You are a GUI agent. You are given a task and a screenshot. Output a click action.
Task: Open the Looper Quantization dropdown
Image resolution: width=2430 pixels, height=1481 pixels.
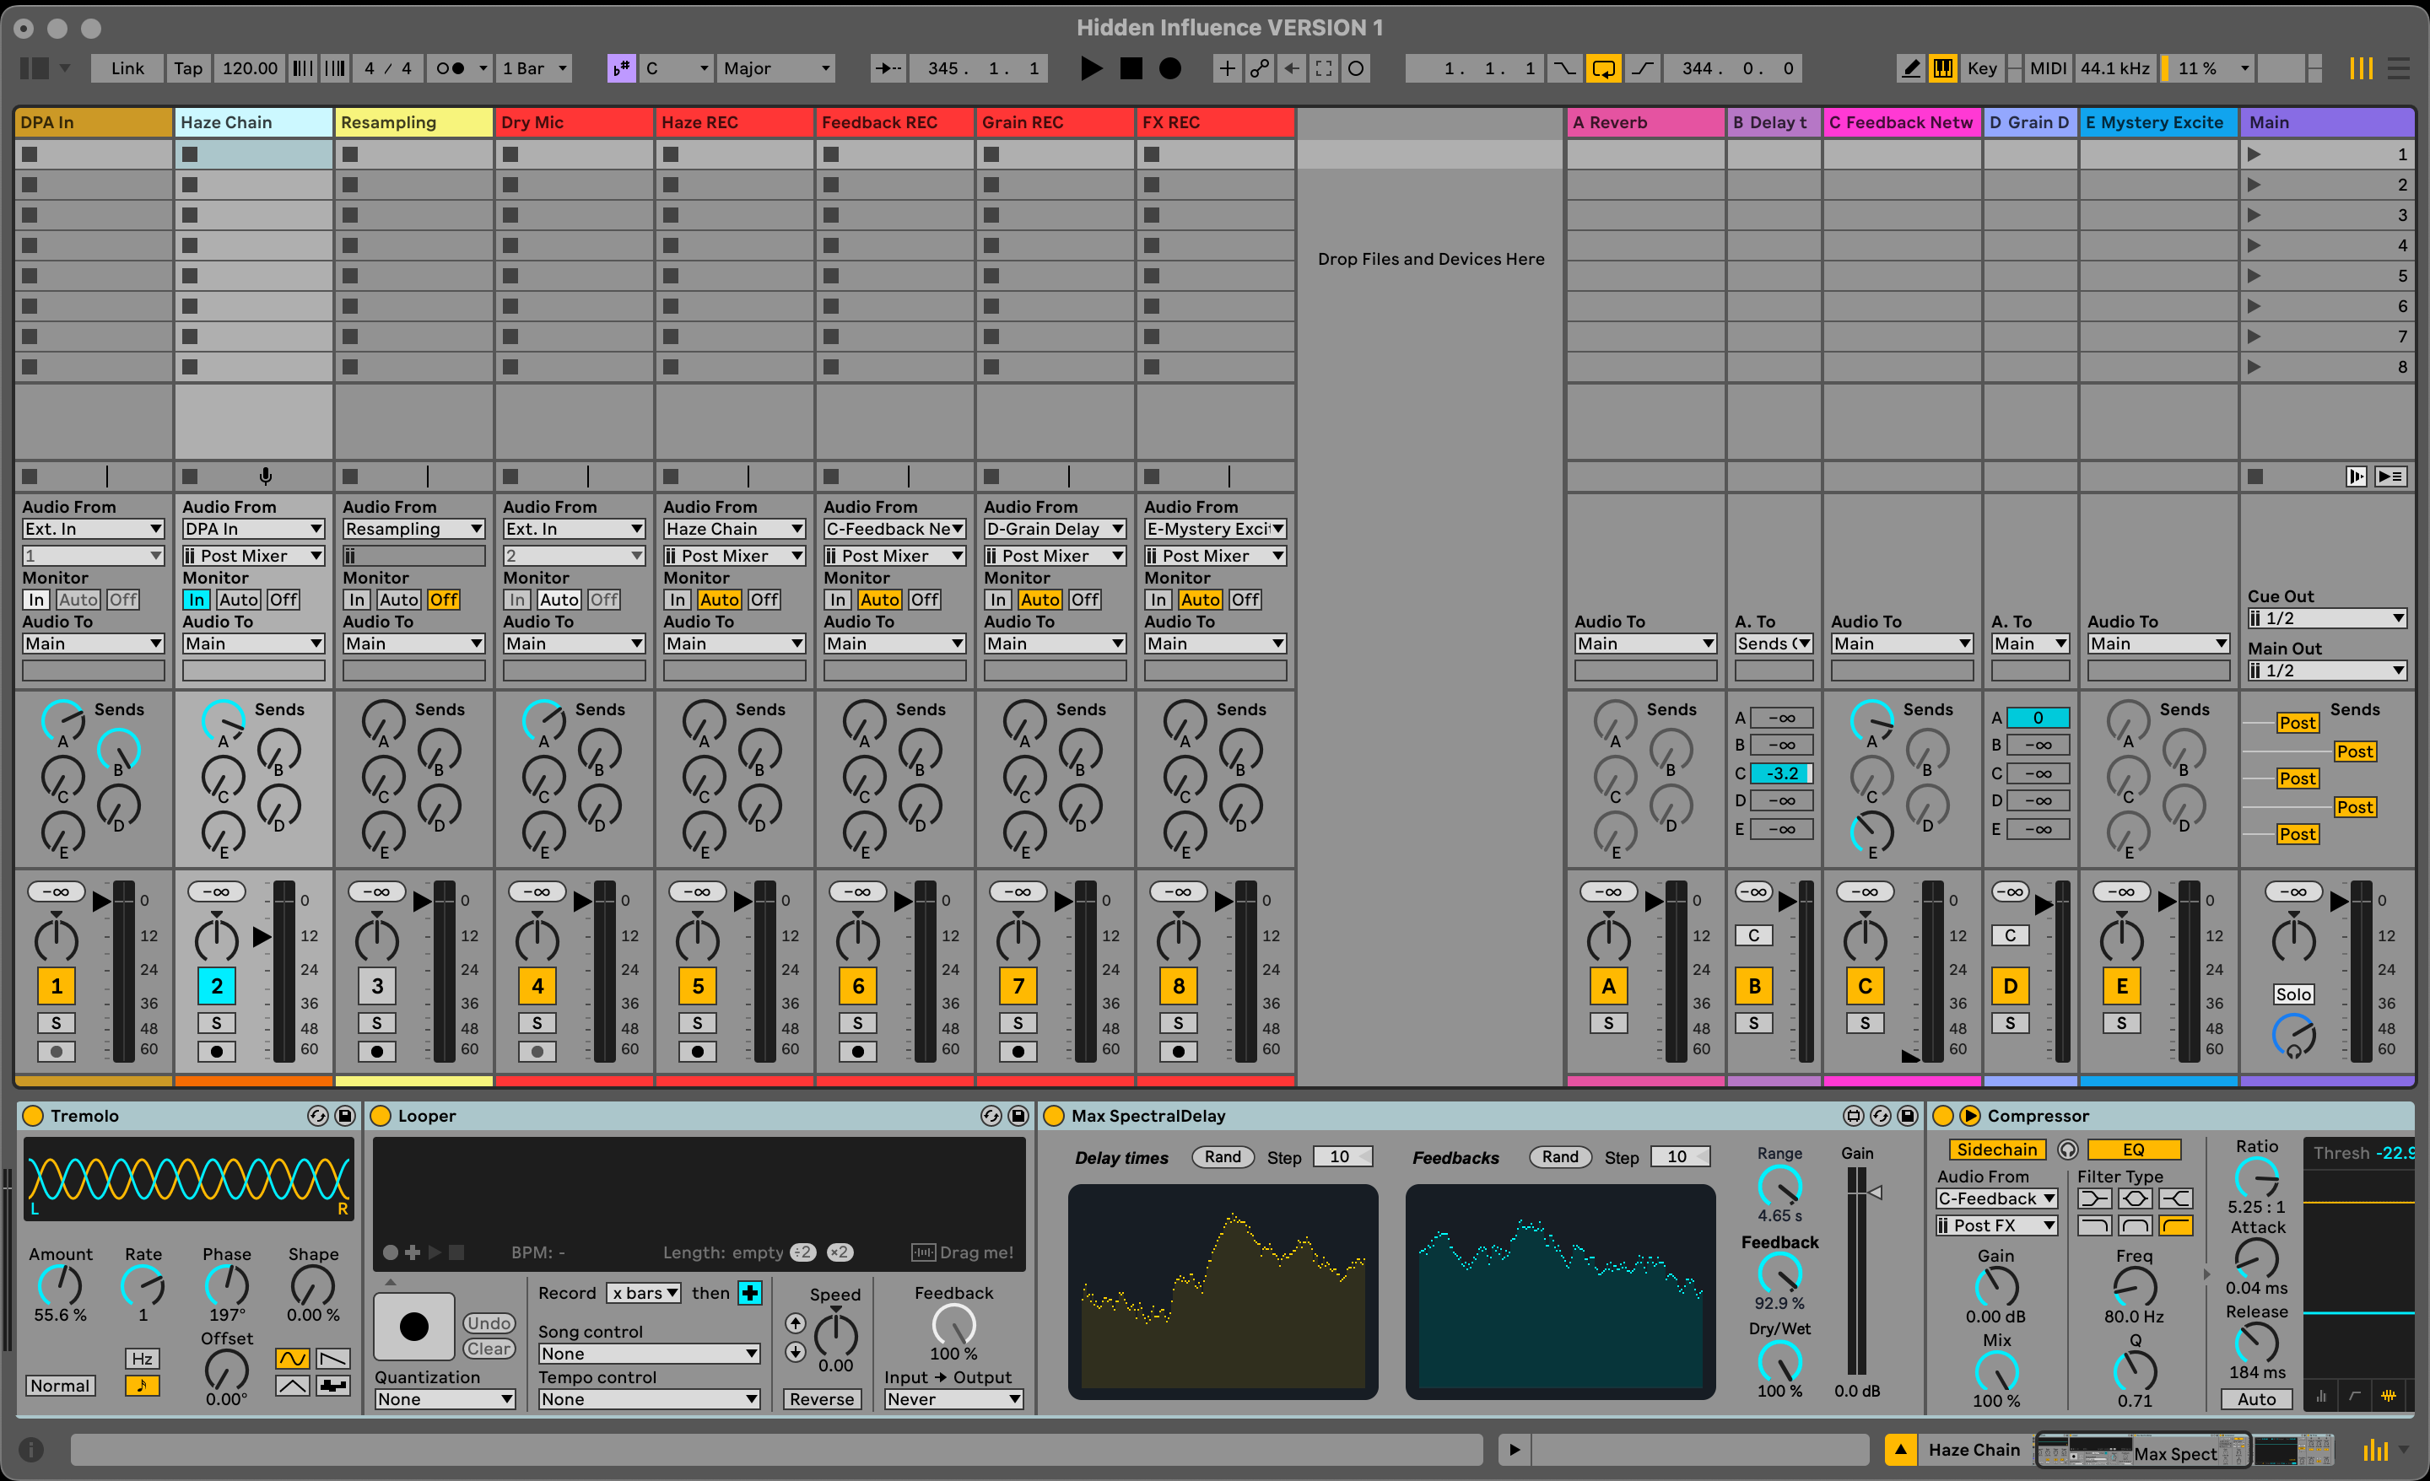pyautogui.click(x=445, y=1399)
